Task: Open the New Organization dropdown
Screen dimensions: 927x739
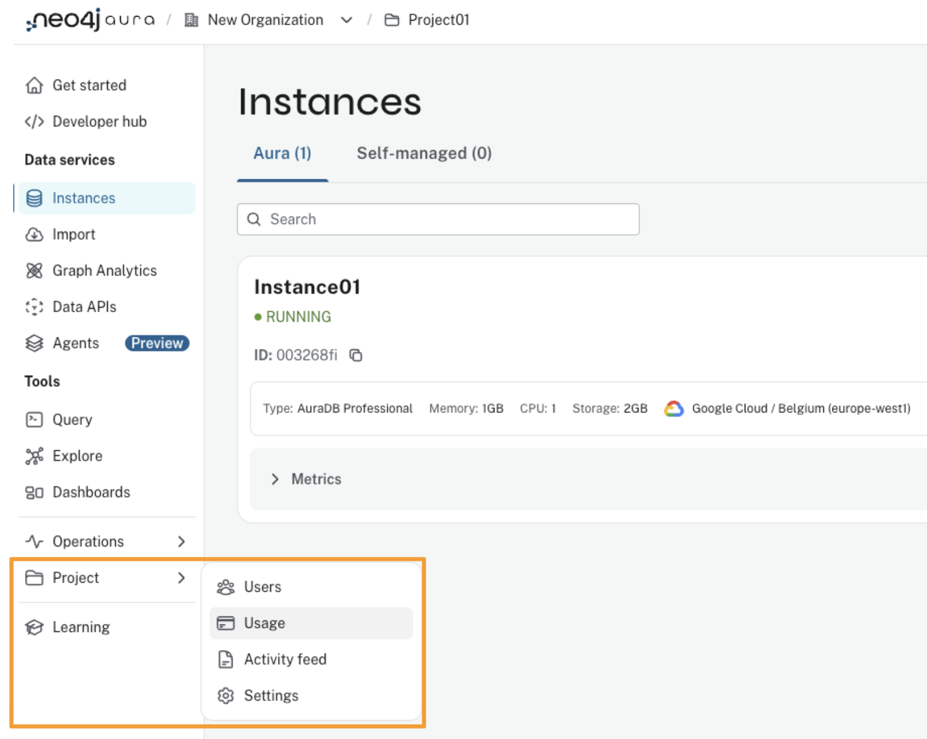Action: [346, 20]
